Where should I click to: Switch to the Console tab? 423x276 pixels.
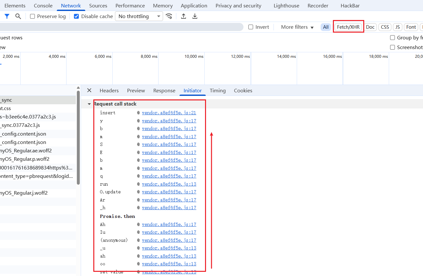point(43,5)
